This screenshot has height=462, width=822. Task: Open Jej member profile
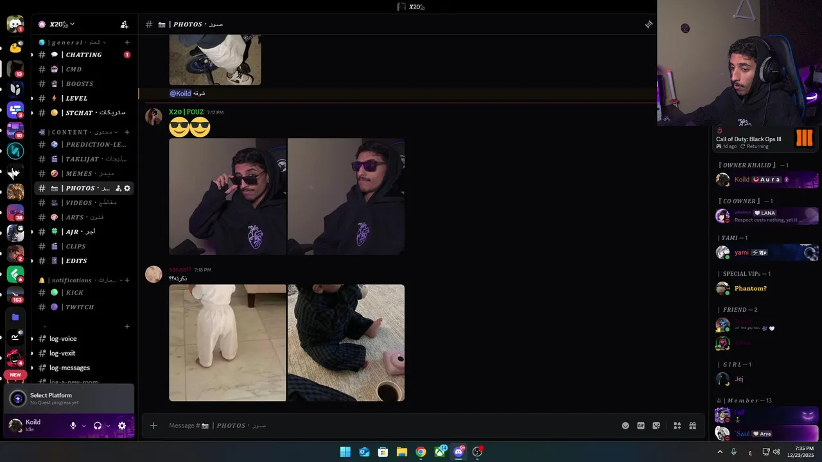[x=767, y=379]
